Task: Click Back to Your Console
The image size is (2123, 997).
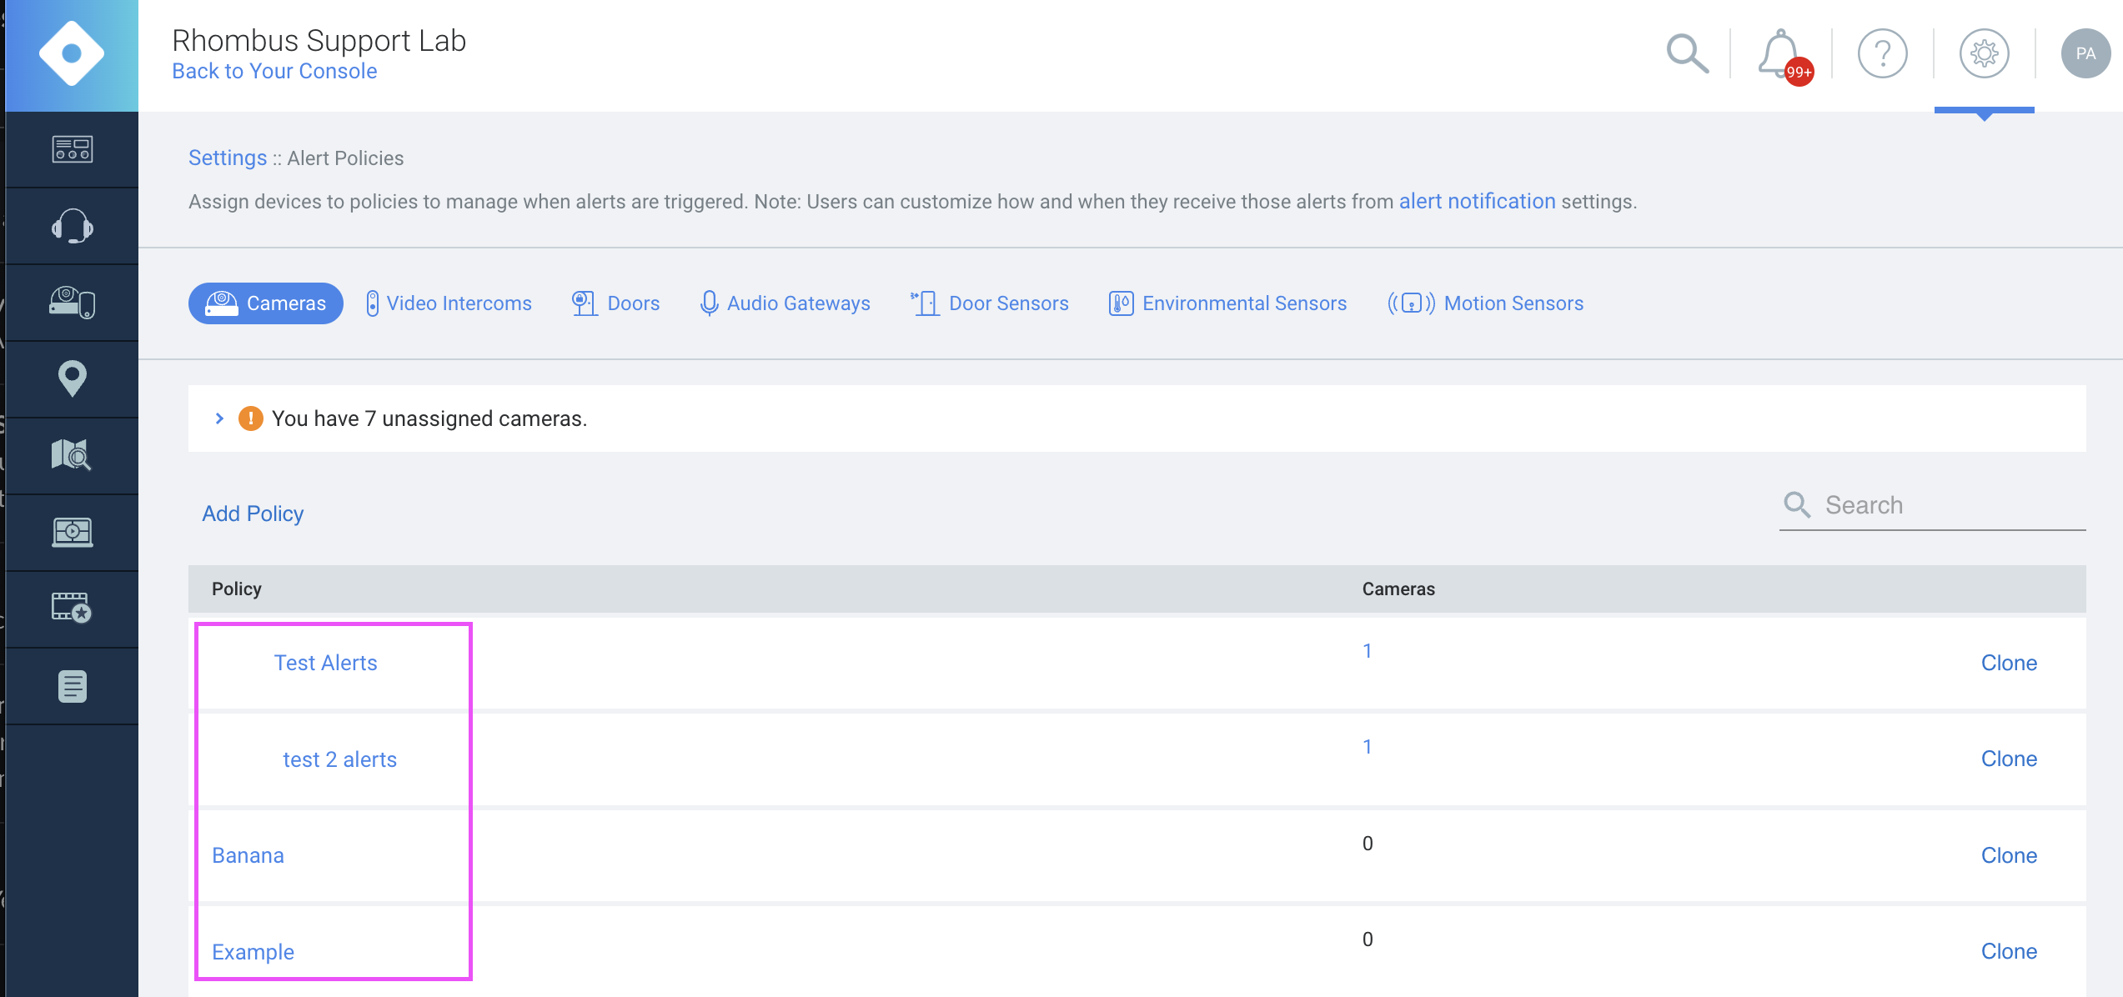Action: point(274,71)
